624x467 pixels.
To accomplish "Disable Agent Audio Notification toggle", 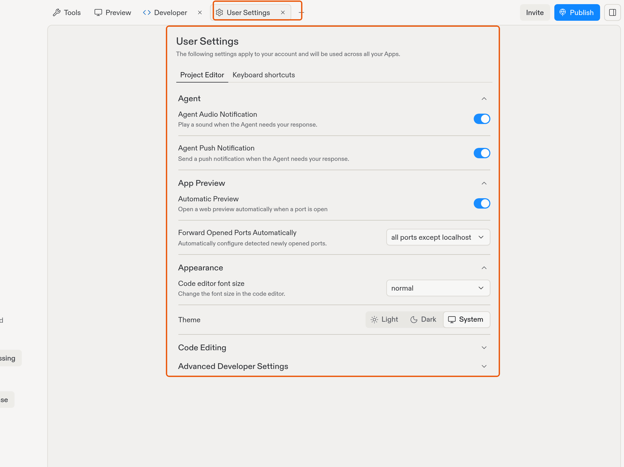I will tap(482, 119).
